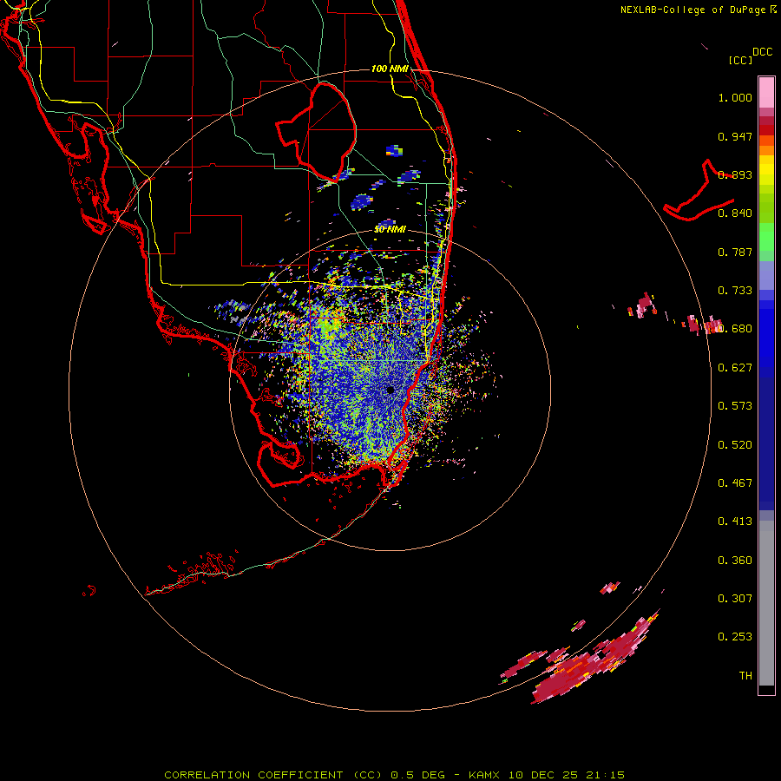
Task: Click the 0.573 scale value
Action: click(735, 406)
